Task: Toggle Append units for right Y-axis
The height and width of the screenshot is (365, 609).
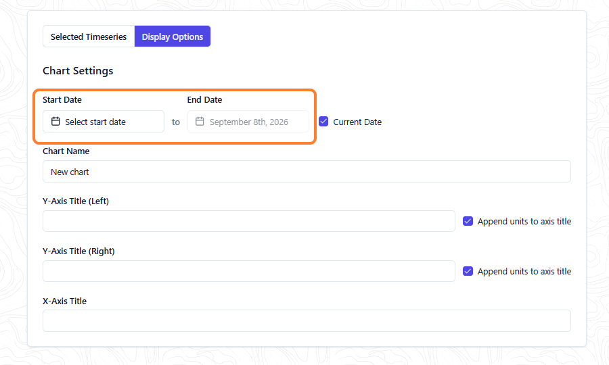Action: click(x=468, y=271)
